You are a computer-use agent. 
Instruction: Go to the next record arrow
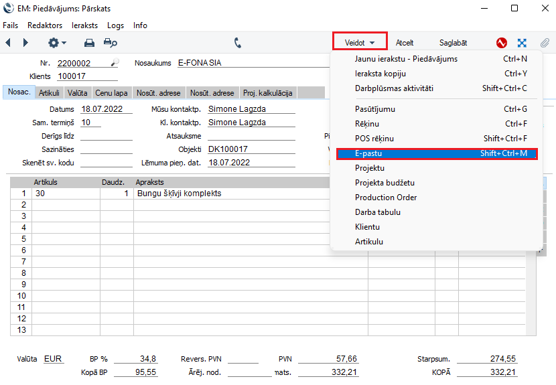[25, 43]
